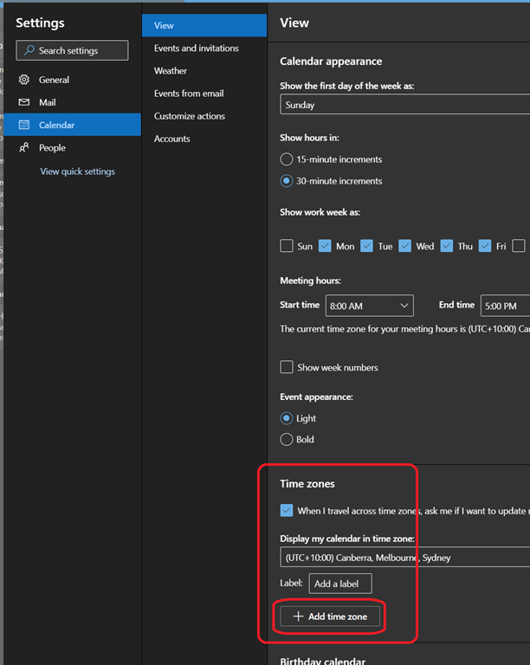Open Events and invitations settings

click(x=197, y=48)
